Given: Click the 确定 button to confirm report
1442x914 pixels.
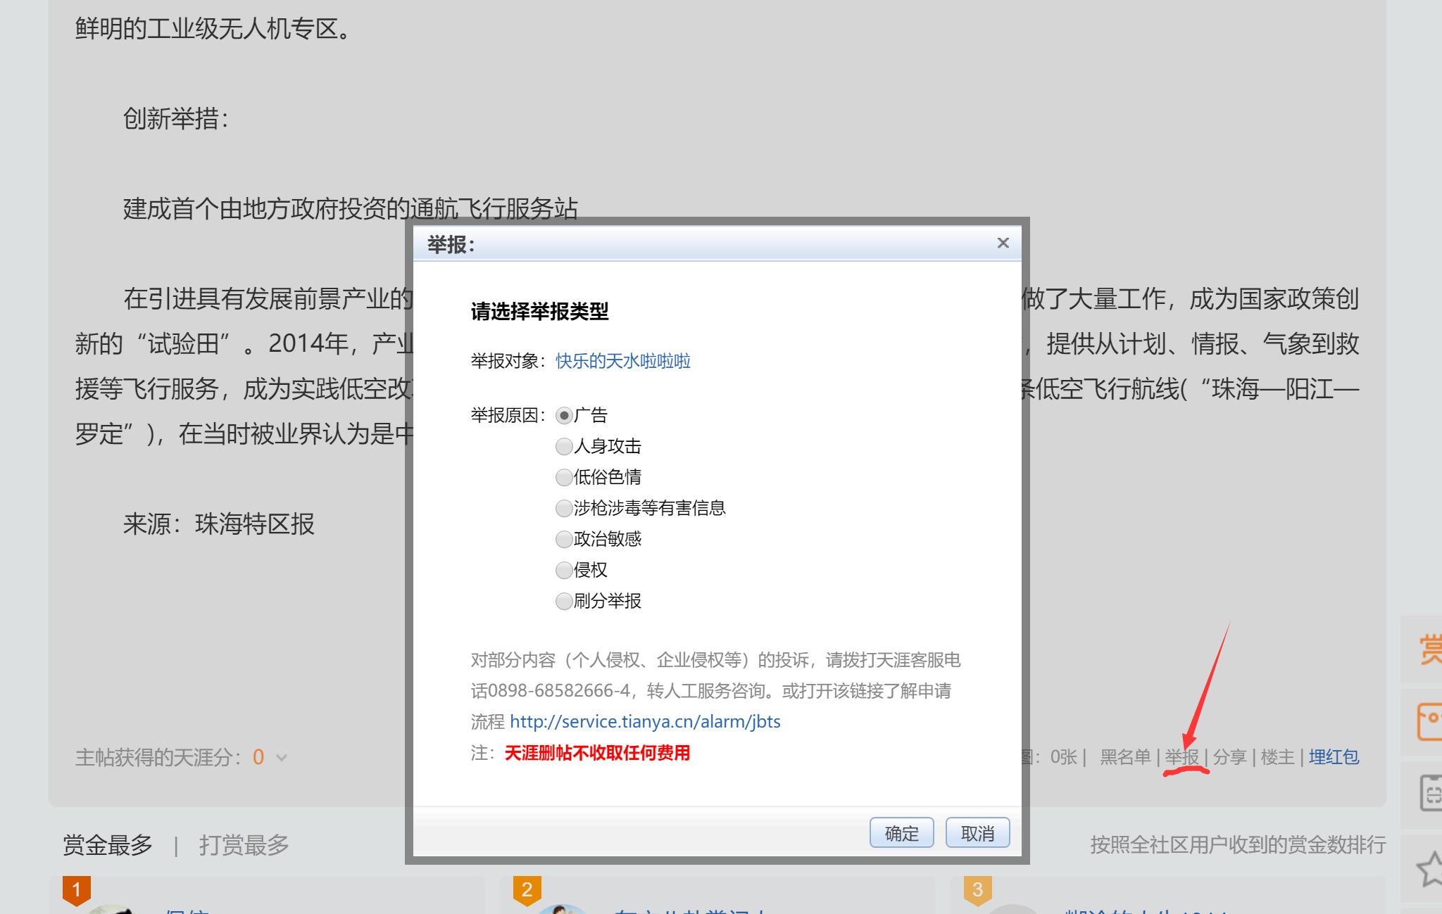Looking at the screenshot, I should coord(901,832).
